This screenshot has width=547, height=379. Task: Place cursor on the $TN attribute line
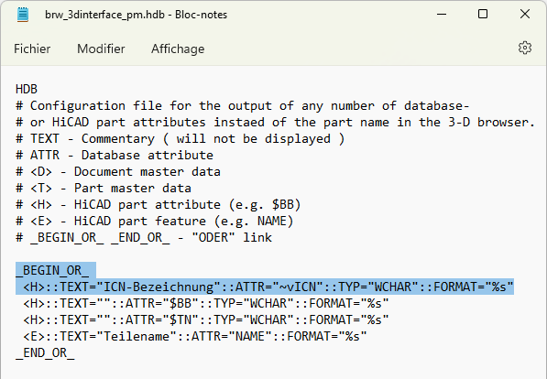pyautogui.click(x=206, y=319)
